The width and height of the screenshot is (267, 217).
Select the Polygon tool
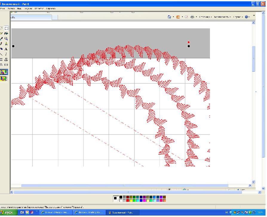(x=6, y=59)
